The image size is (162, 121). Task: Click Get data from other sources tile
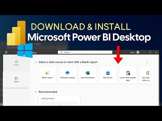(x=145, y=75)
